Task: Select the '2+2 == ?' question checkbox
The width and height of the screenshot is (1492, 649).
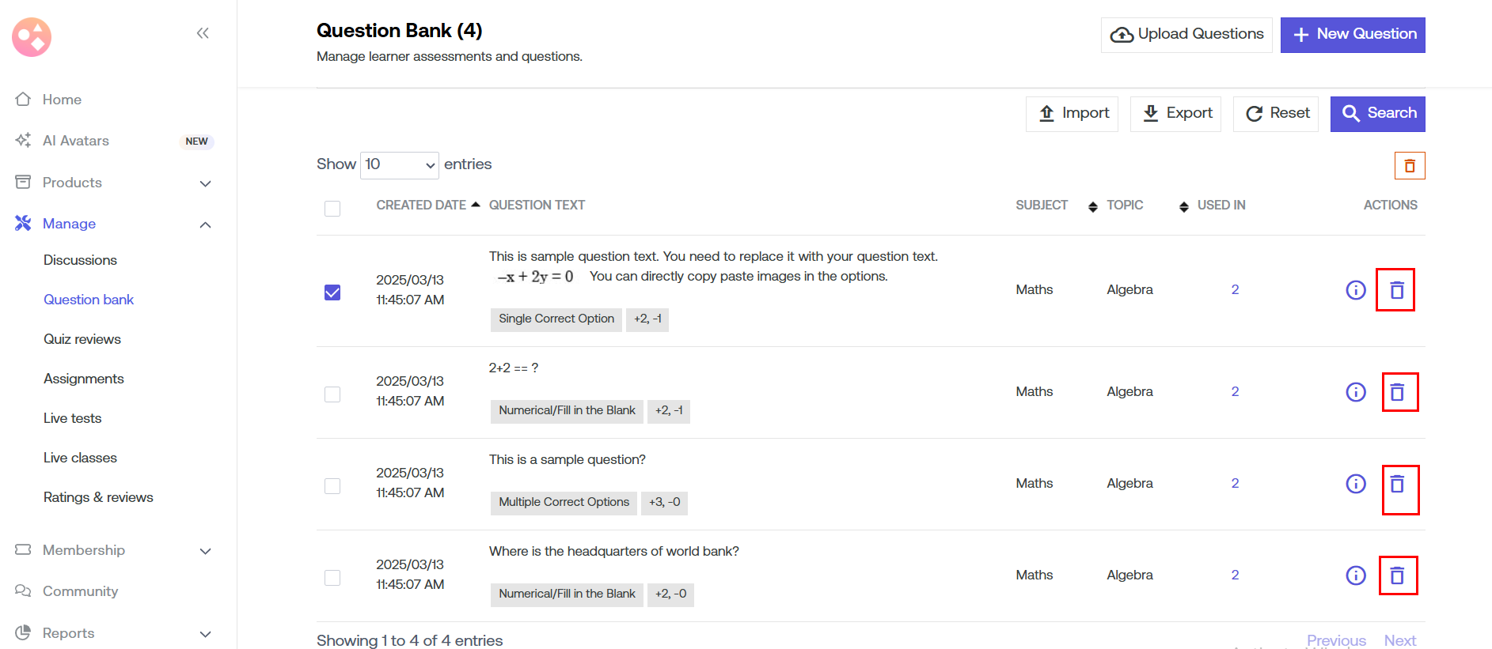Action: point(332,394)
